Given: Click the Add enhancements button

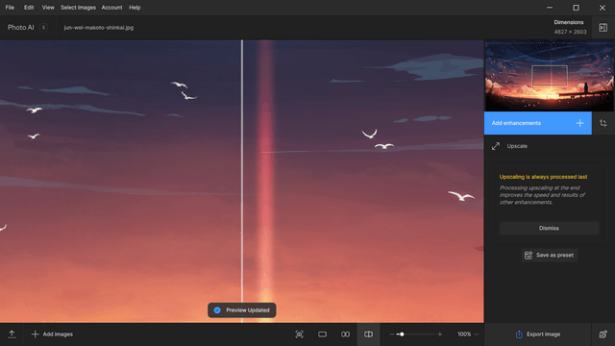Looking at the screenshot, I should 538,123.
